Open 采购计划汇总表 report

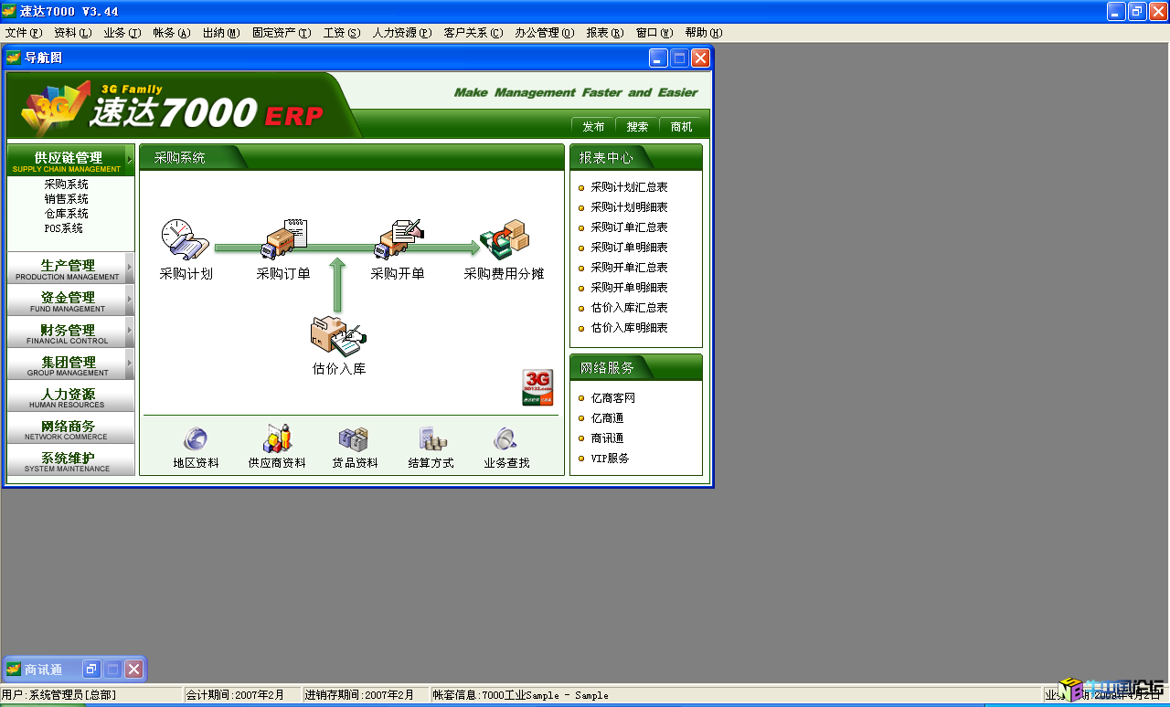click(629, 187)
